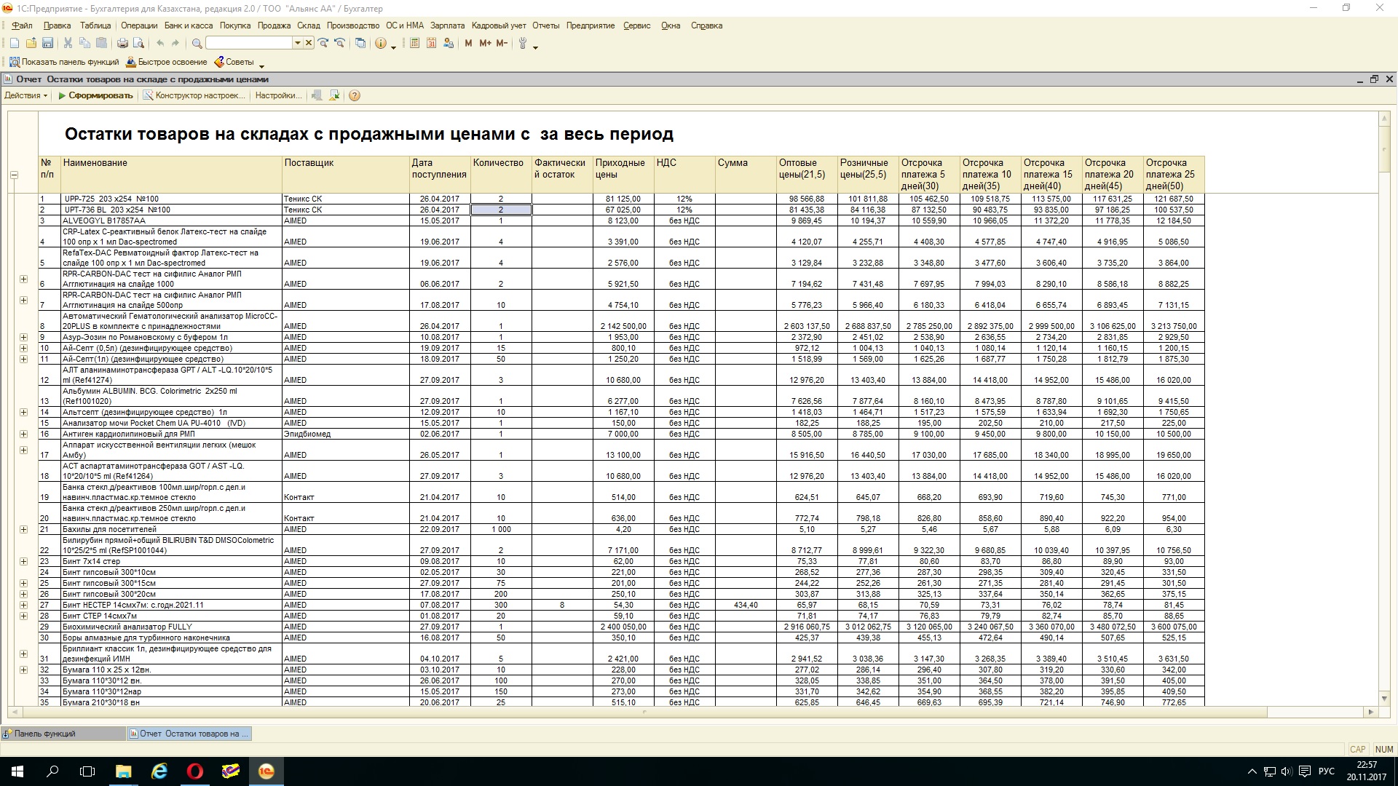The height and width of the screenshot is (786, 1398).
Task: Click the orange help question icon
Action: [x=355, y=95]
